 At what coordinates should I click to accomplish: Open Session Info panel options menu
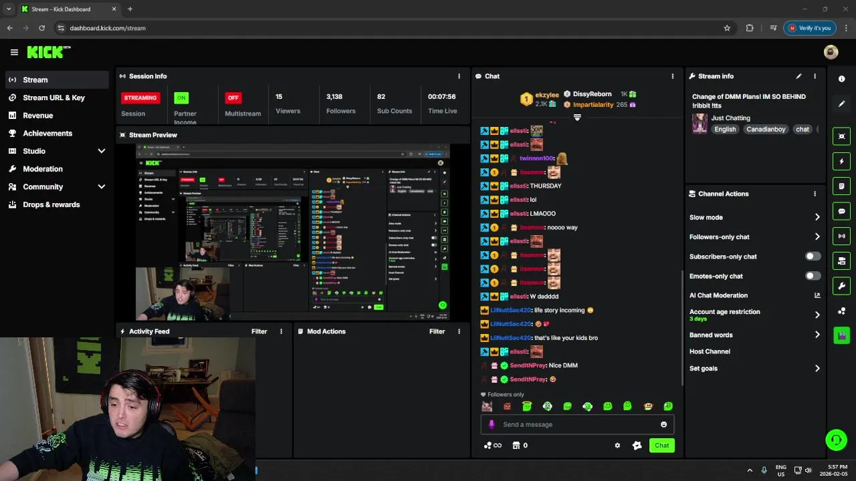click(459, 76)
